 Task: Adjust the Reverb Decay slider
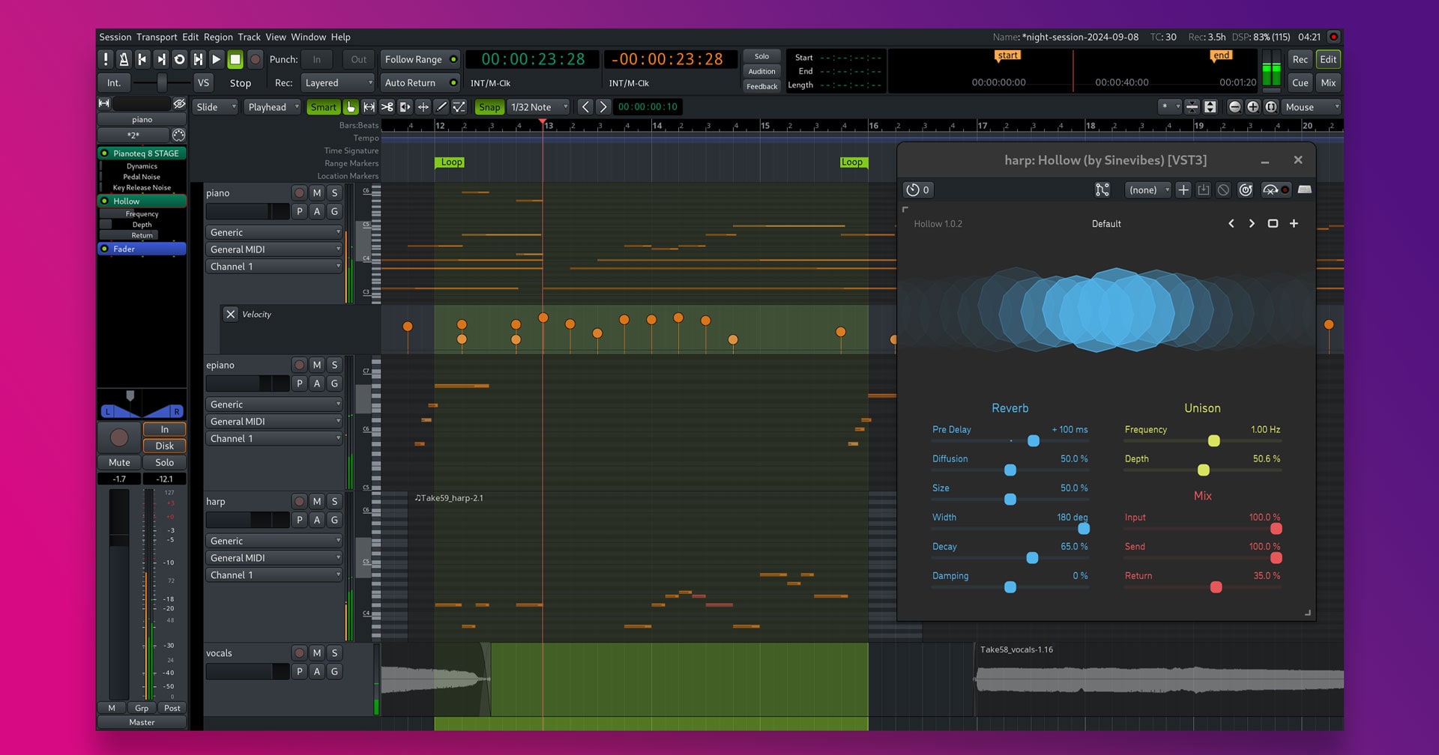tap(1010, 558)
